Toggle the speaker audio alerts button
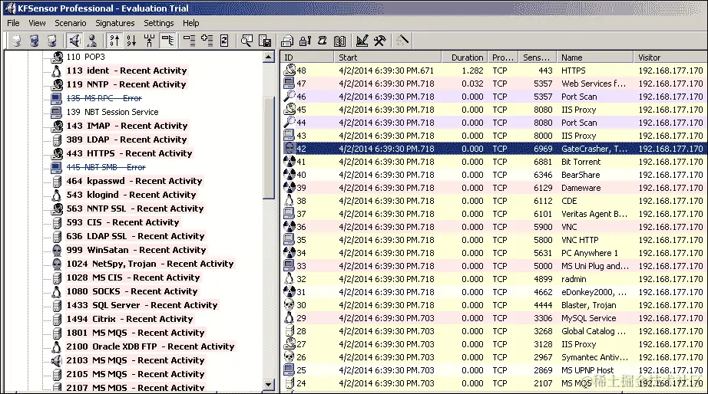Viewport: 708px width, 394px height. 75,41
